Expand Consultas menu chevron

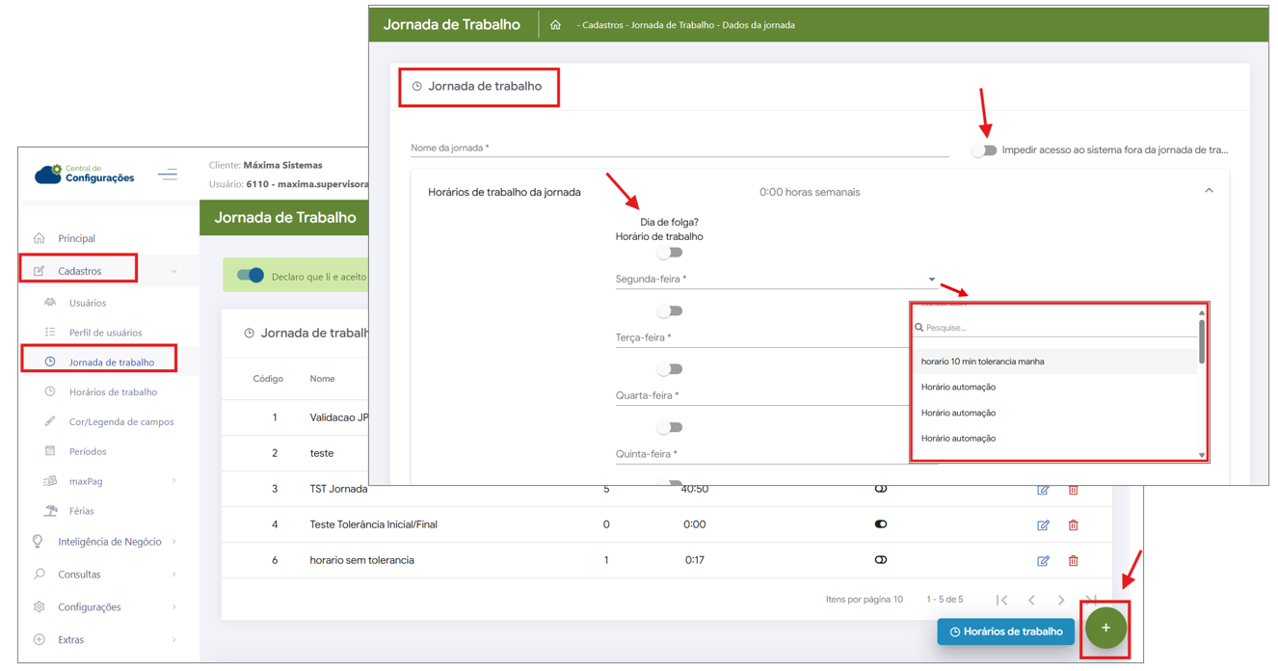[x=174, y=575]
